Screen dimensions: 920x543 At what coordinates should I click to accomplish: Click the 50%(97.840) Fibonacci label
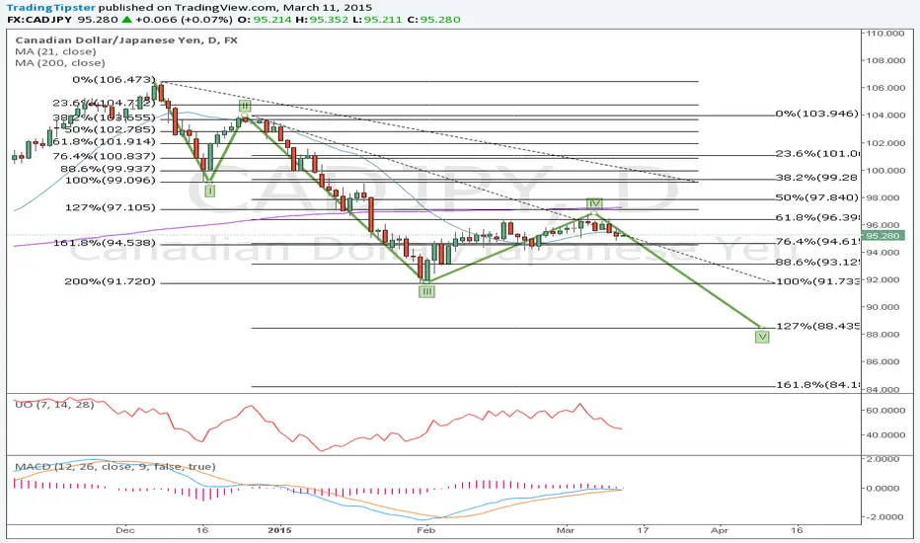(816, 197)
